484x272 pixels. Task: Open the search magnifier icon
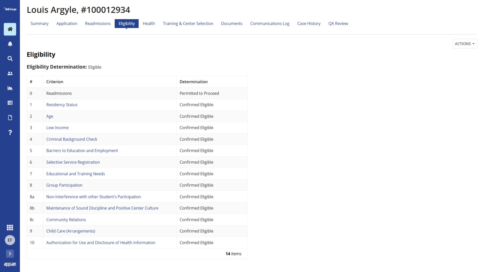[x=10, y=59]
